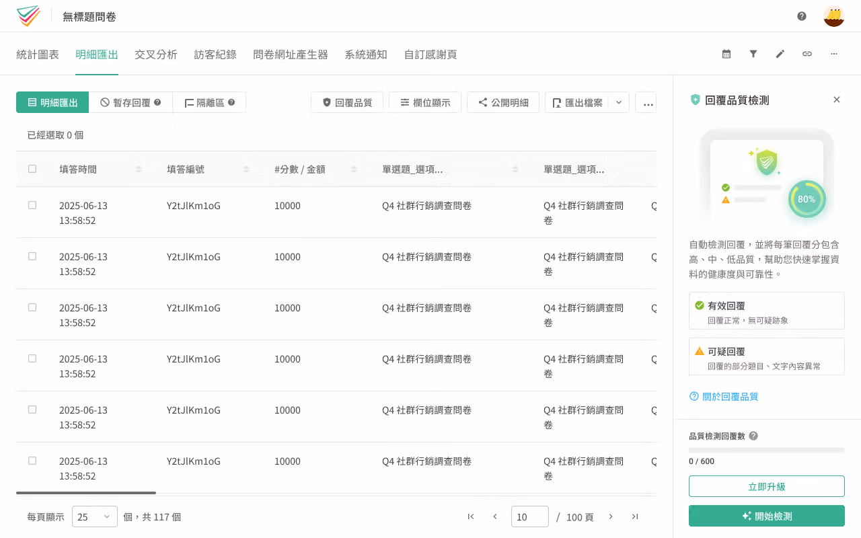
Task: Check the second row's checkbox
Action: (x=32, y=256)
